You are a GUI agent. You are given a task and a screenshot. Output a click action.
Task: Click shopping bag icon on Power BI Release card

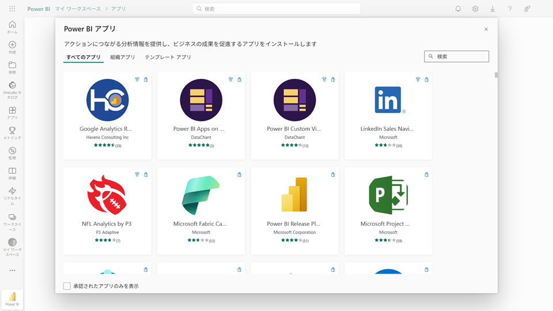(x=332, y=175)
